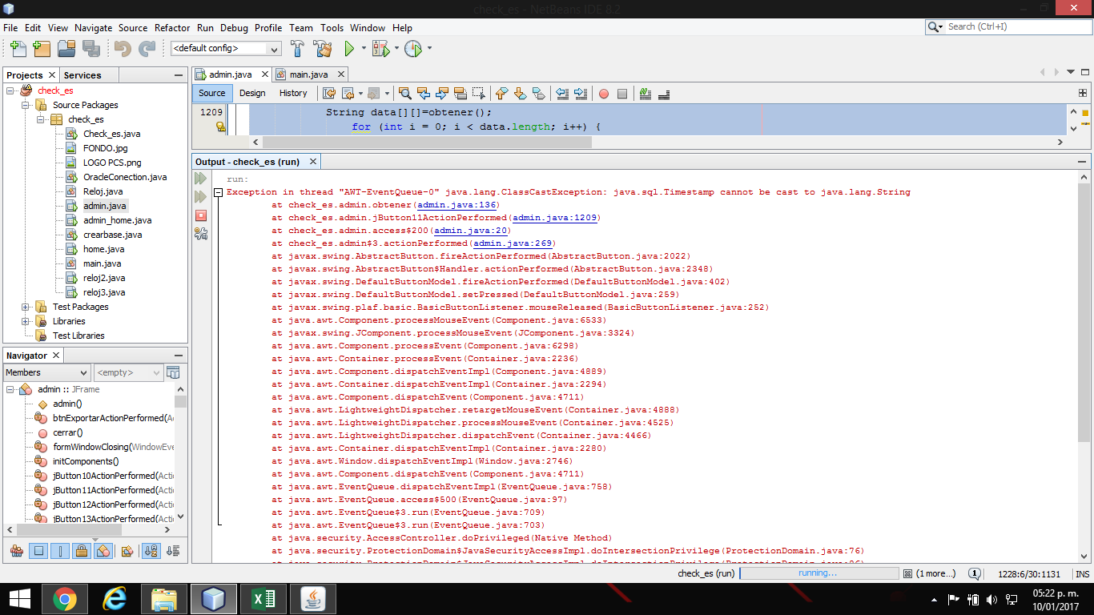
Task: Open the default config dropdown
Action: tap(226, 49)
